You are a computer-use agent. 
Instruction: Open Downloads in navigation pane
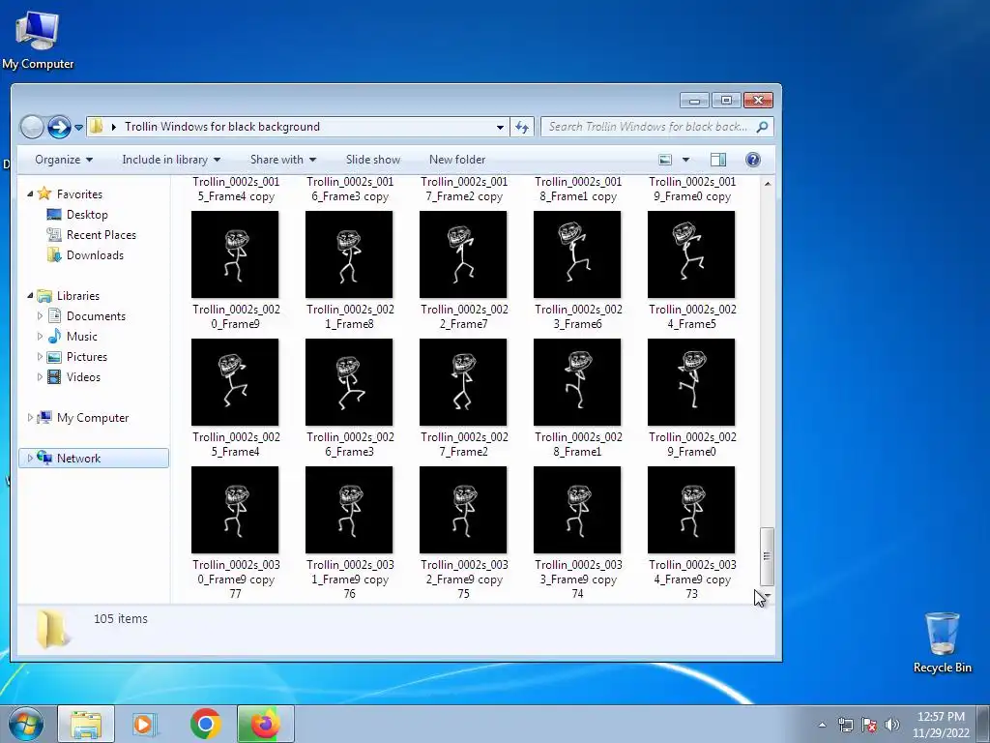coord(95,255)
